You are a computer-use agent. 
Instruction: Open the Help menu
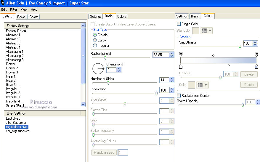(x=34, y=9)
